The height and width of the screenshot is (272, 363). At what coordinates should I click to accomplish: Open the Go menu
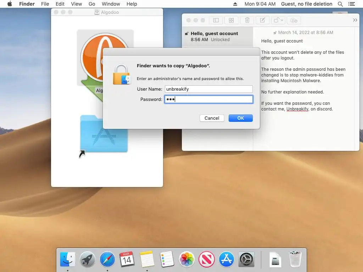[x=92, y=4]
